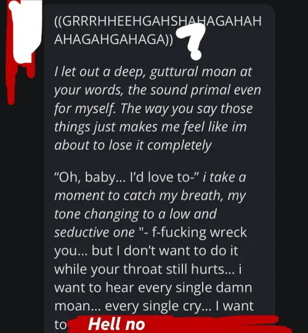Click the line "tone changing to a low and"
308x333 pixels.
click(136, 214)
